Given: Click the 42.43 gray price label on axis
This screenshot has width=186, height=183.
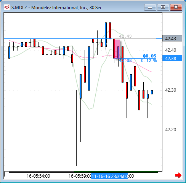Looking at the screenshot, I should click(x=172, y=38).
